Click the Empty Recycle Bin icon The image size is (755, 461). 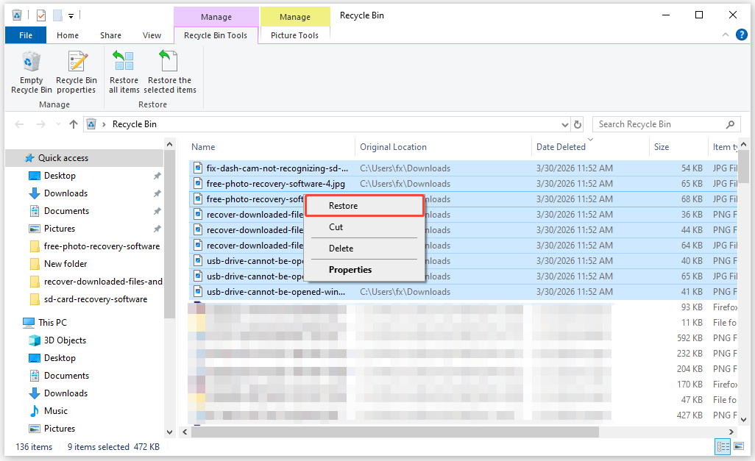(32, 73)
